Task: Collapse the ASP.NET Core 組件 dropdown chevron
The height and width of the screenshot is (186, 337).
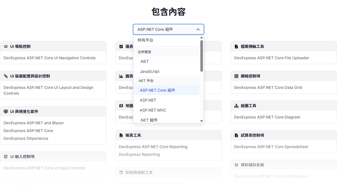Action: coord(198,29)
